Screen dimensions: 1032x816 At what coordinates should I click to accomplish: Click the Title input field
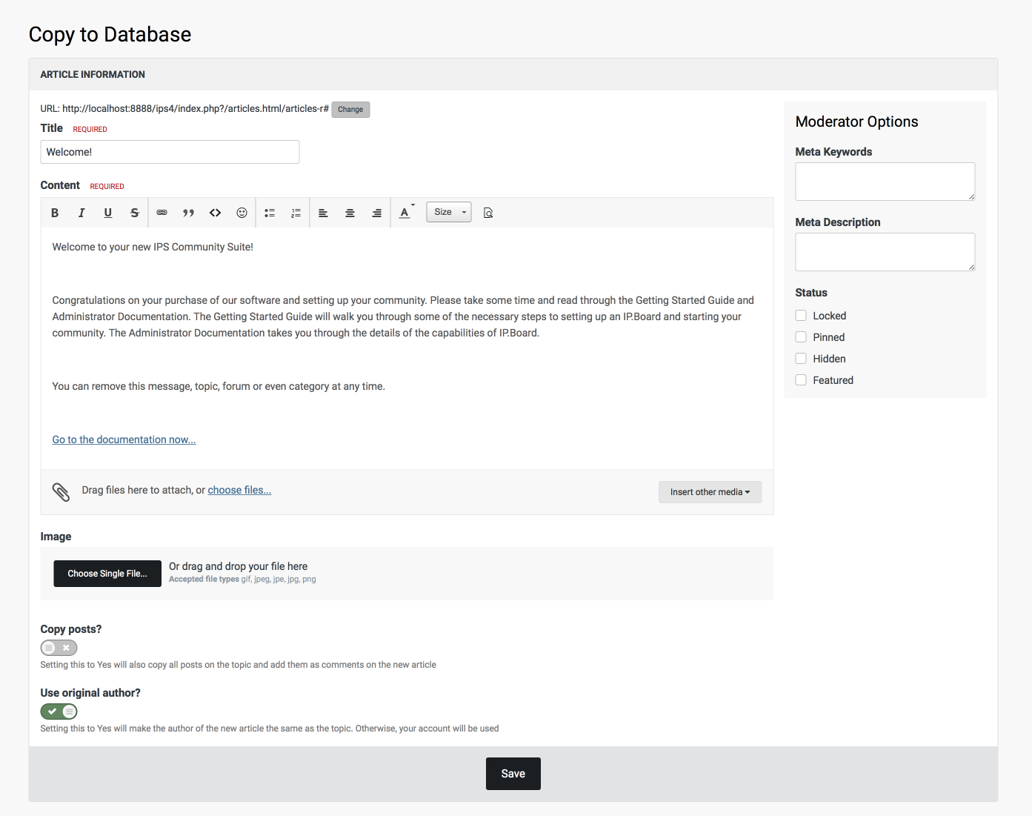(170, 152)
